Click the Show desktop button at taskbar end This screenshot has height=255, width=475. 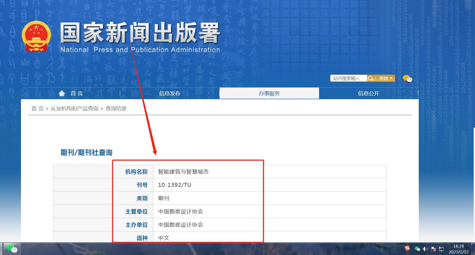pos(473,249)
